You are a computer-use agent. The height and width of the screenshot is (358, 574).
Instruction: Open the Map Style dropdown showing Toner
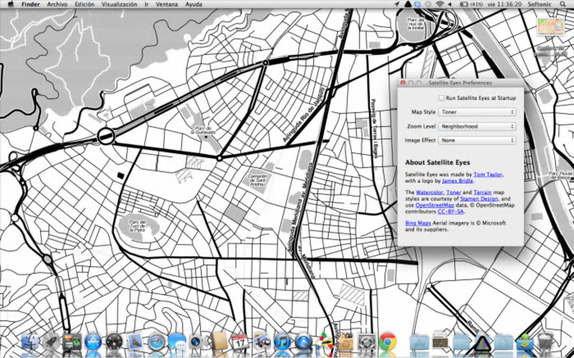coord(477,112)
